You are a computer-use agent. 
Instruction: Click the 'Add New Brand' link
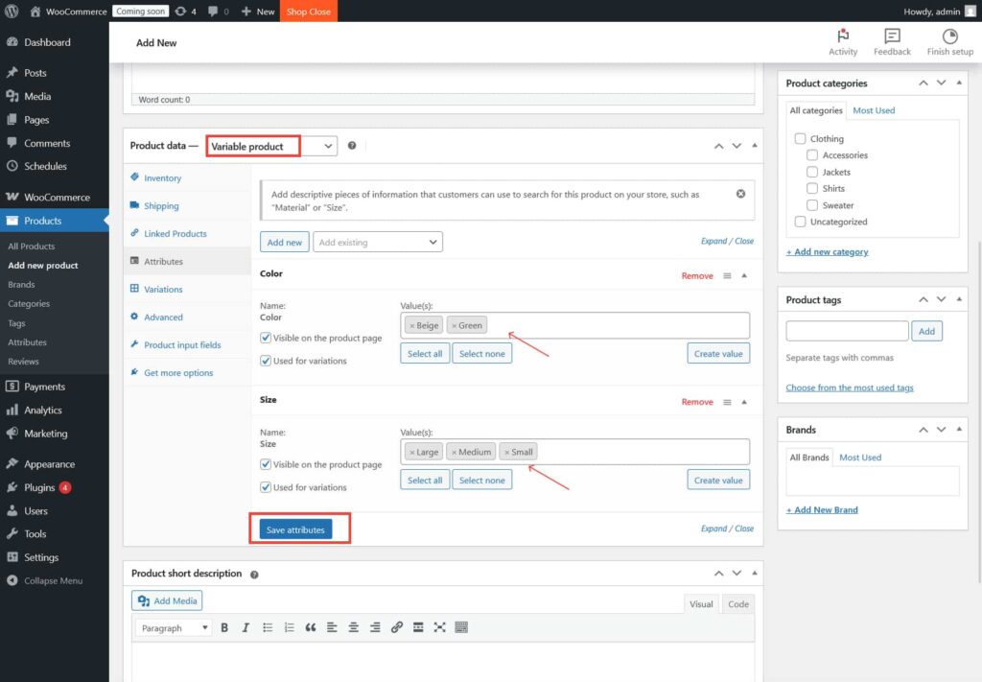pos(822,509)
